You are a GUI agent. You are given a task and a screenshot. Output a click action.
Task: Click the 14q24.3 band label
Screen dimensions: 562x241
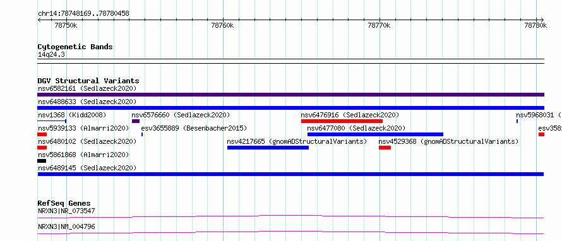[51, 55]
